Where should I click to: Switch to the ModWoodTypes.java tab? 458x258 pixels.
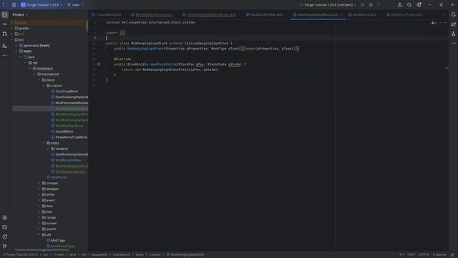404,14
